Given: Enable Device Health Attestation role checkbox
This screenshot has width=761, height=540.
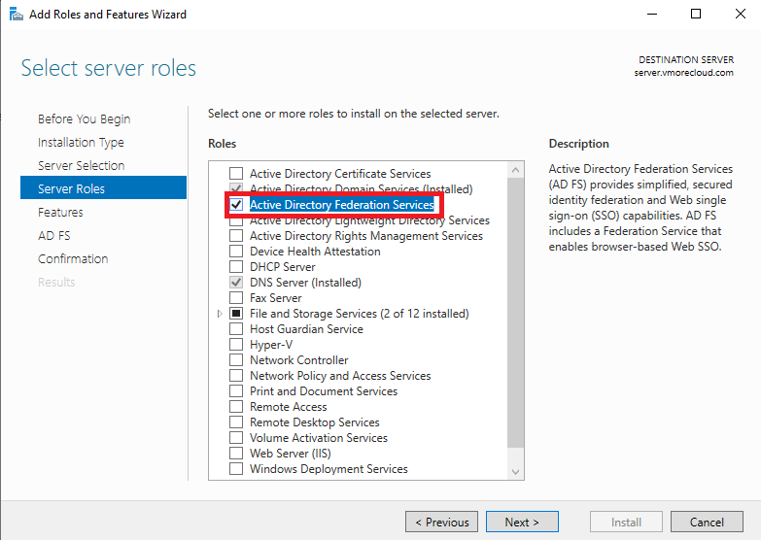Looking at the screenshot, I should coord(236,251).
